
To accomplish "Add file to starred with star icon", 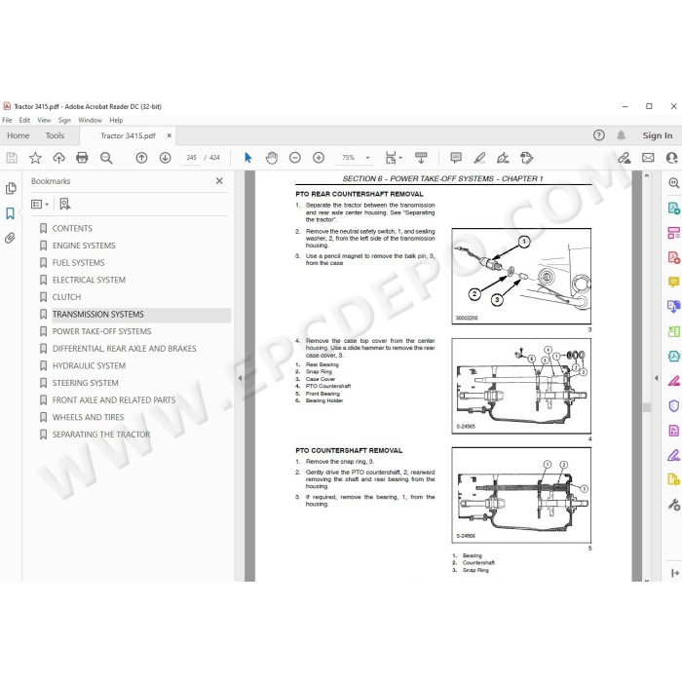I will coord(35,158).
